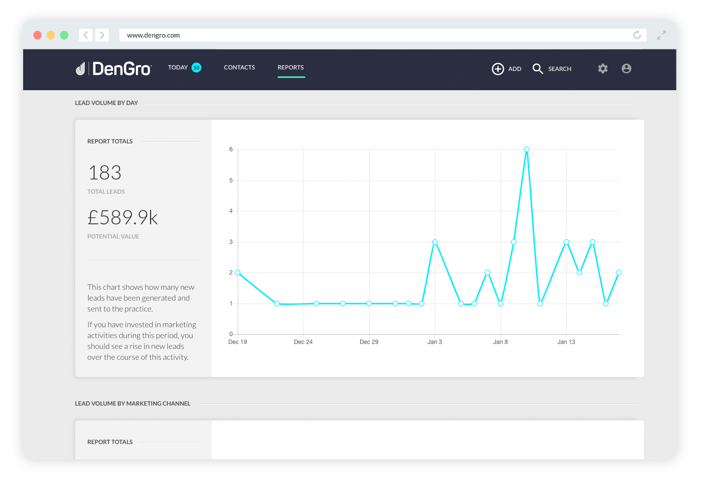Click the plus circle Add icon
The width and height of the screenshot is (706, 481).
coord(498,69)
